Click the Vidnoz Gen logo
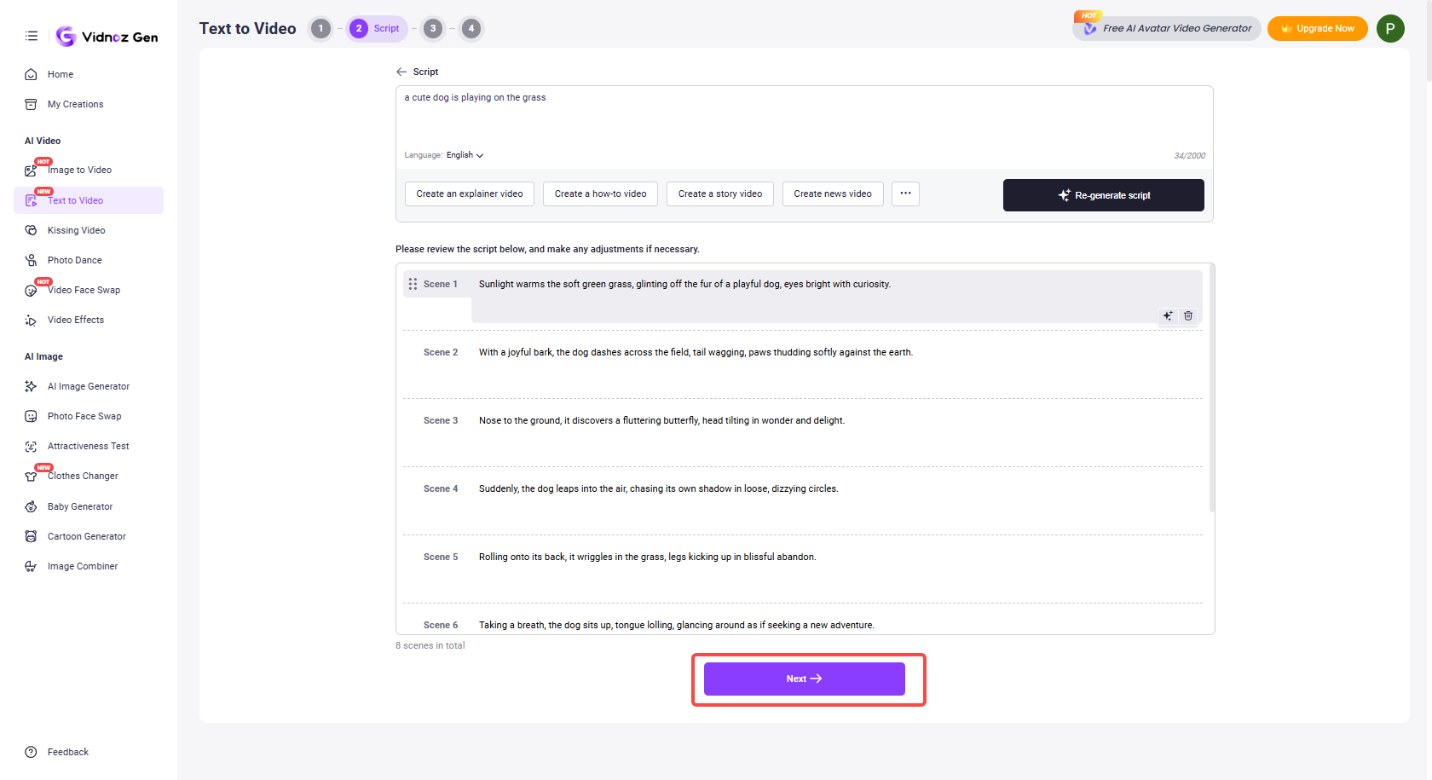Image resolution: width=1432 pixels, height=780 pixels. click(x=107, y=36)
